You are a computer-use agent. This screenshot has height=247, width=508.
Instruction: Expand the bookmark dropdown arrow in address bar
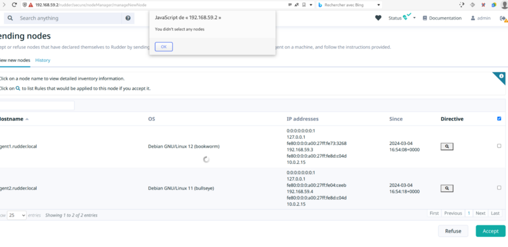[311, 5]
